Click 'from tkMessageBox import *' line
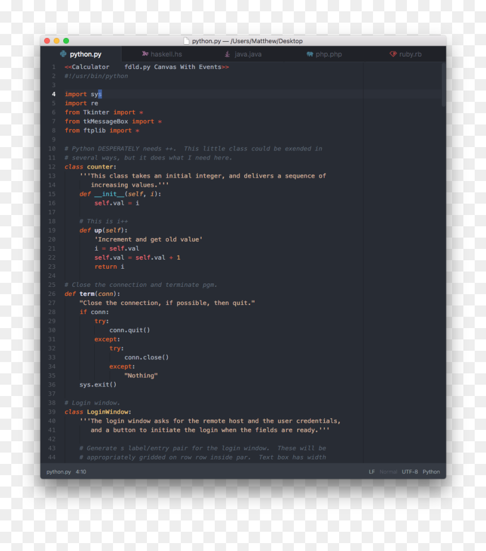 113,121
